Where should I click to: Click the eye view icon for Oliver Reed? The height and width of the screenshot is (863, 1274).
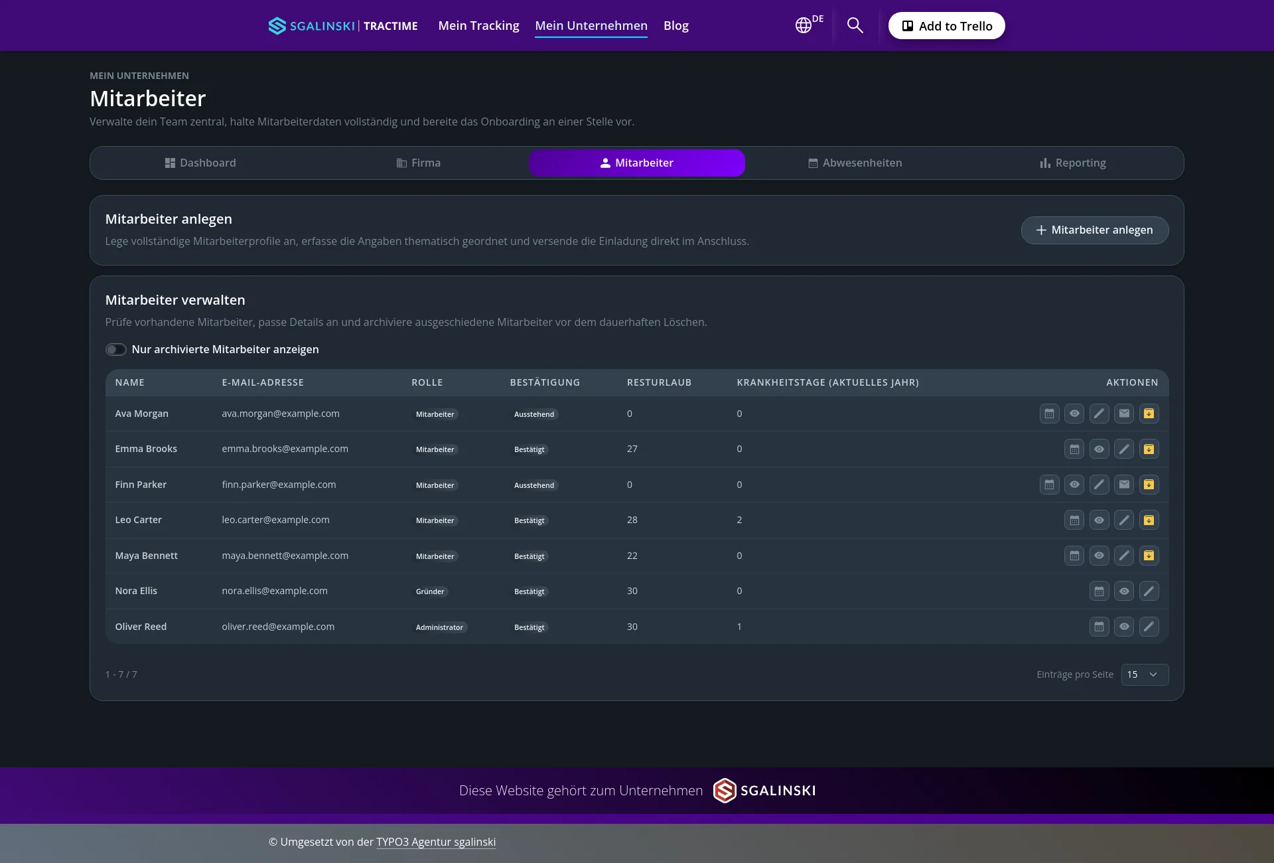pos(1124,627)
